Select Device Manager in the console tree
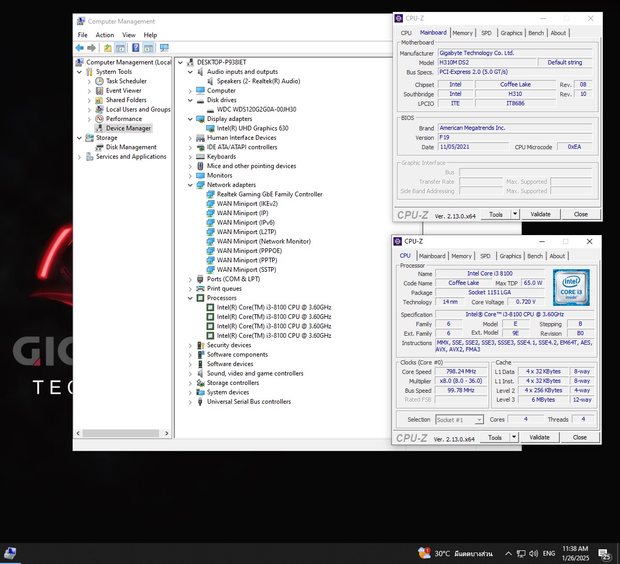The image size is (620, 564). point(129,128)
